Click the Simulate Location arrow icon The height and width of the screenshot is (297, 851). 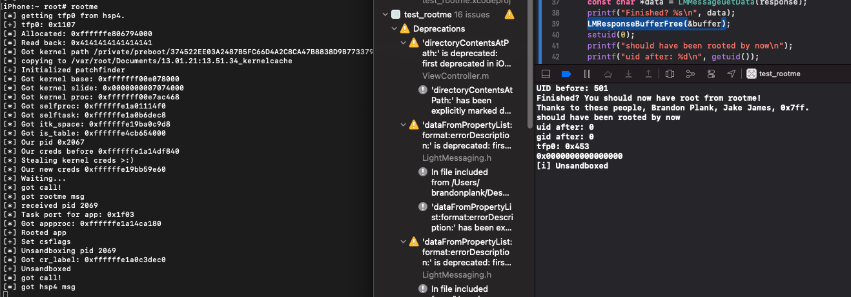pyautogui.click(x=731, y=74)
